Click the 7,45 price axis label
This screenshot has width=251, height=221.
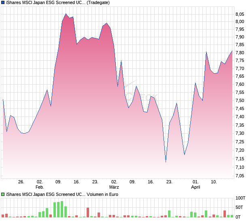(x=240, y=108)
